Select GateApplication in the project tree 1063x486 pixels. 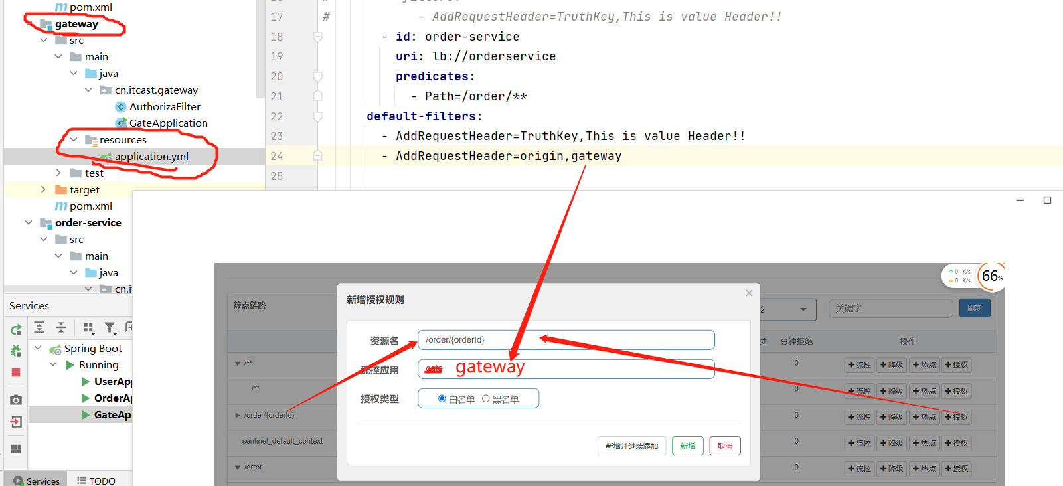point(169,123)
